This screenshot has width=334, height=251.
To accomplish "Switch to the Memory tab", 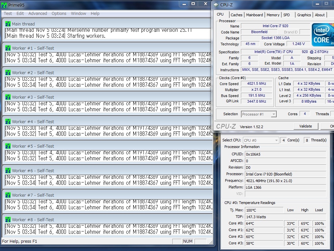I will (x=273, y=15).
